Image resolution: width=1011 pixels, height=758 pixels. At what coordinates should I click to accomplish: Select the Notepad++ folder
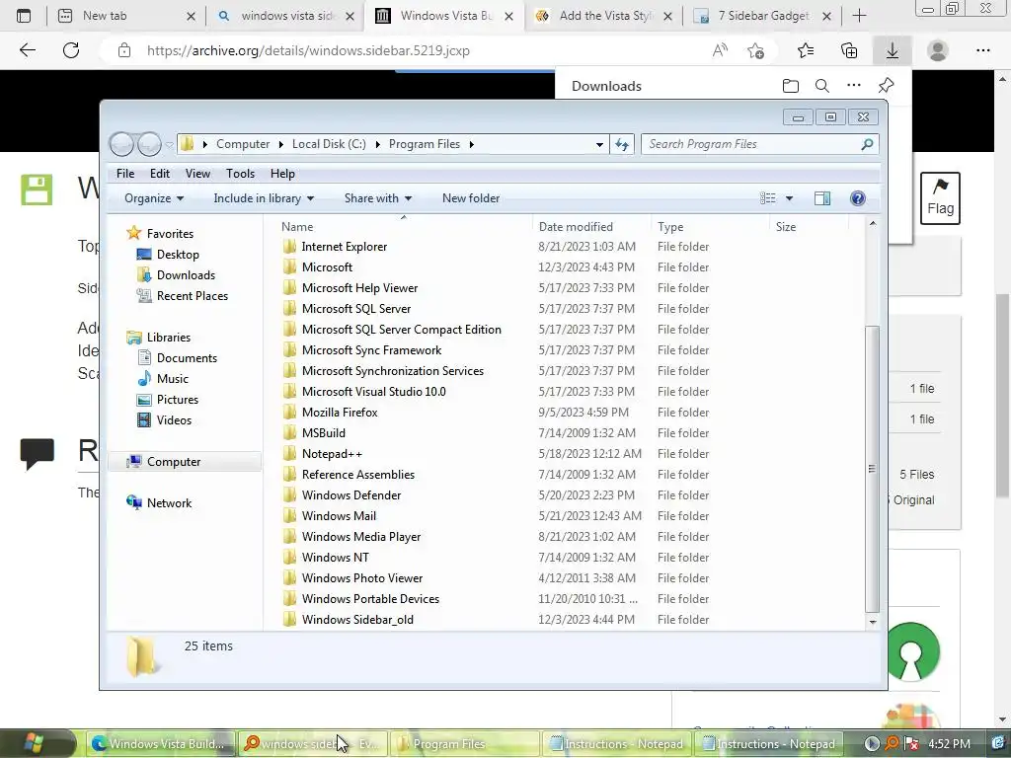tap(332, 454)
